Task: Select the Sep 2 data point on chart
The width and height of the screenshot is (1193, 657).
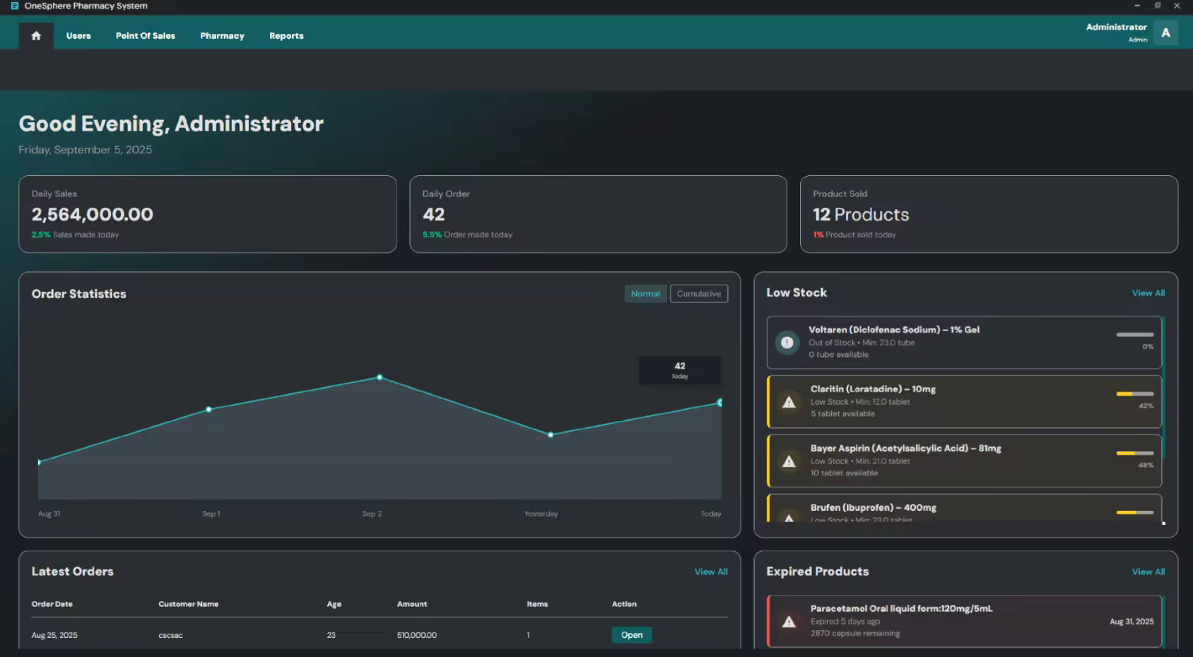Action: tap(380, 377)
